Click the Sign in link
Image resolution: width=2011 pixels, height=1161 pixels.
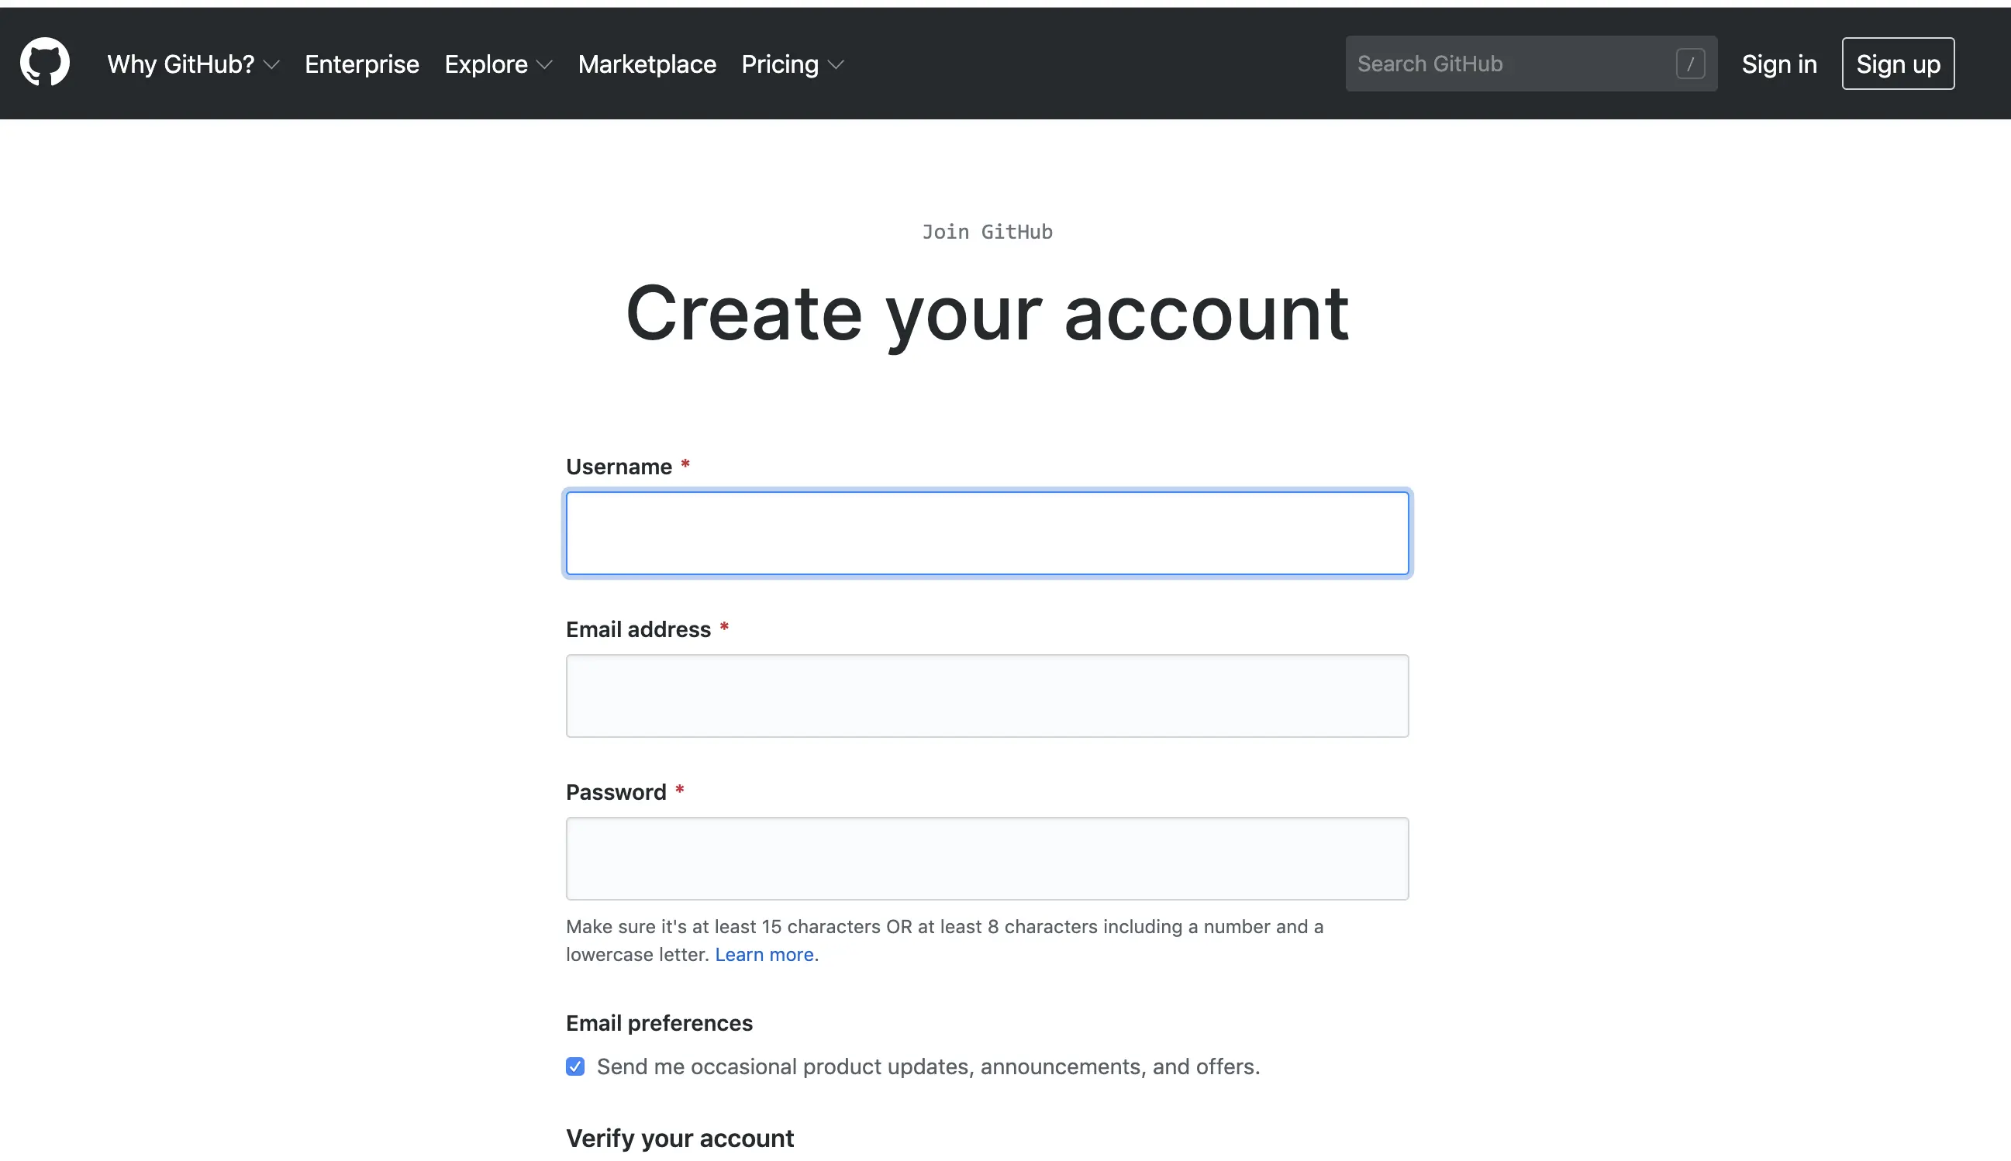(x=1778, y=64)
